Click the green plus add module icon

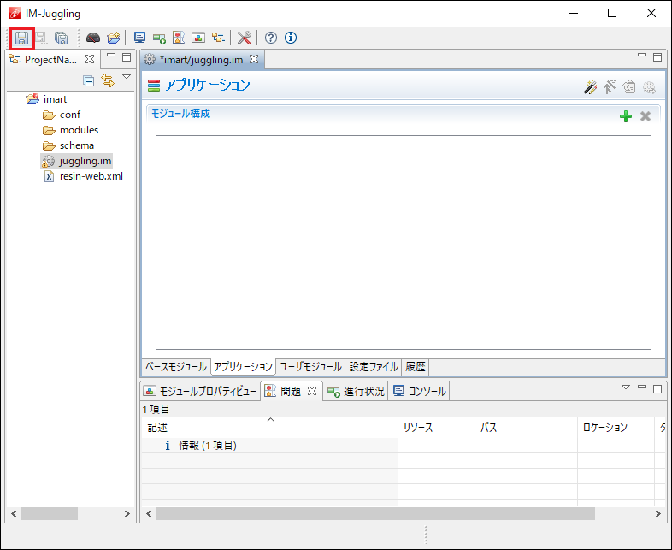[626, 116]
